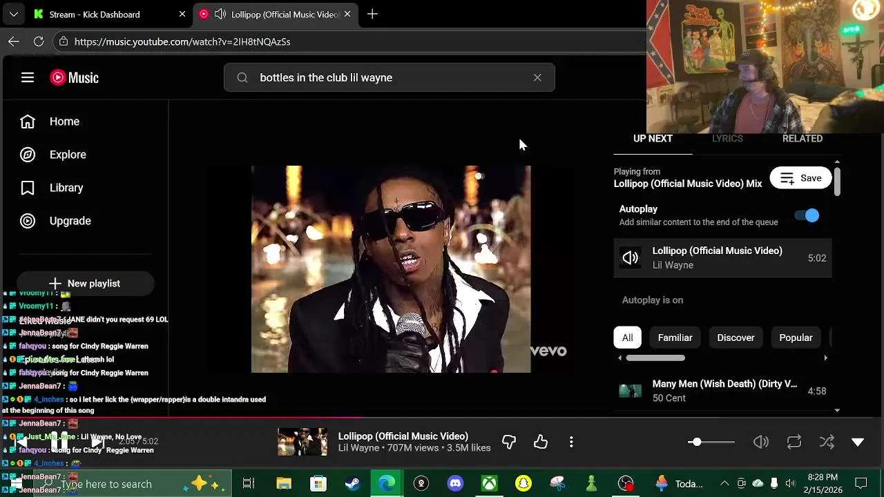Open Discord from the taskbar

click(455, 483)
